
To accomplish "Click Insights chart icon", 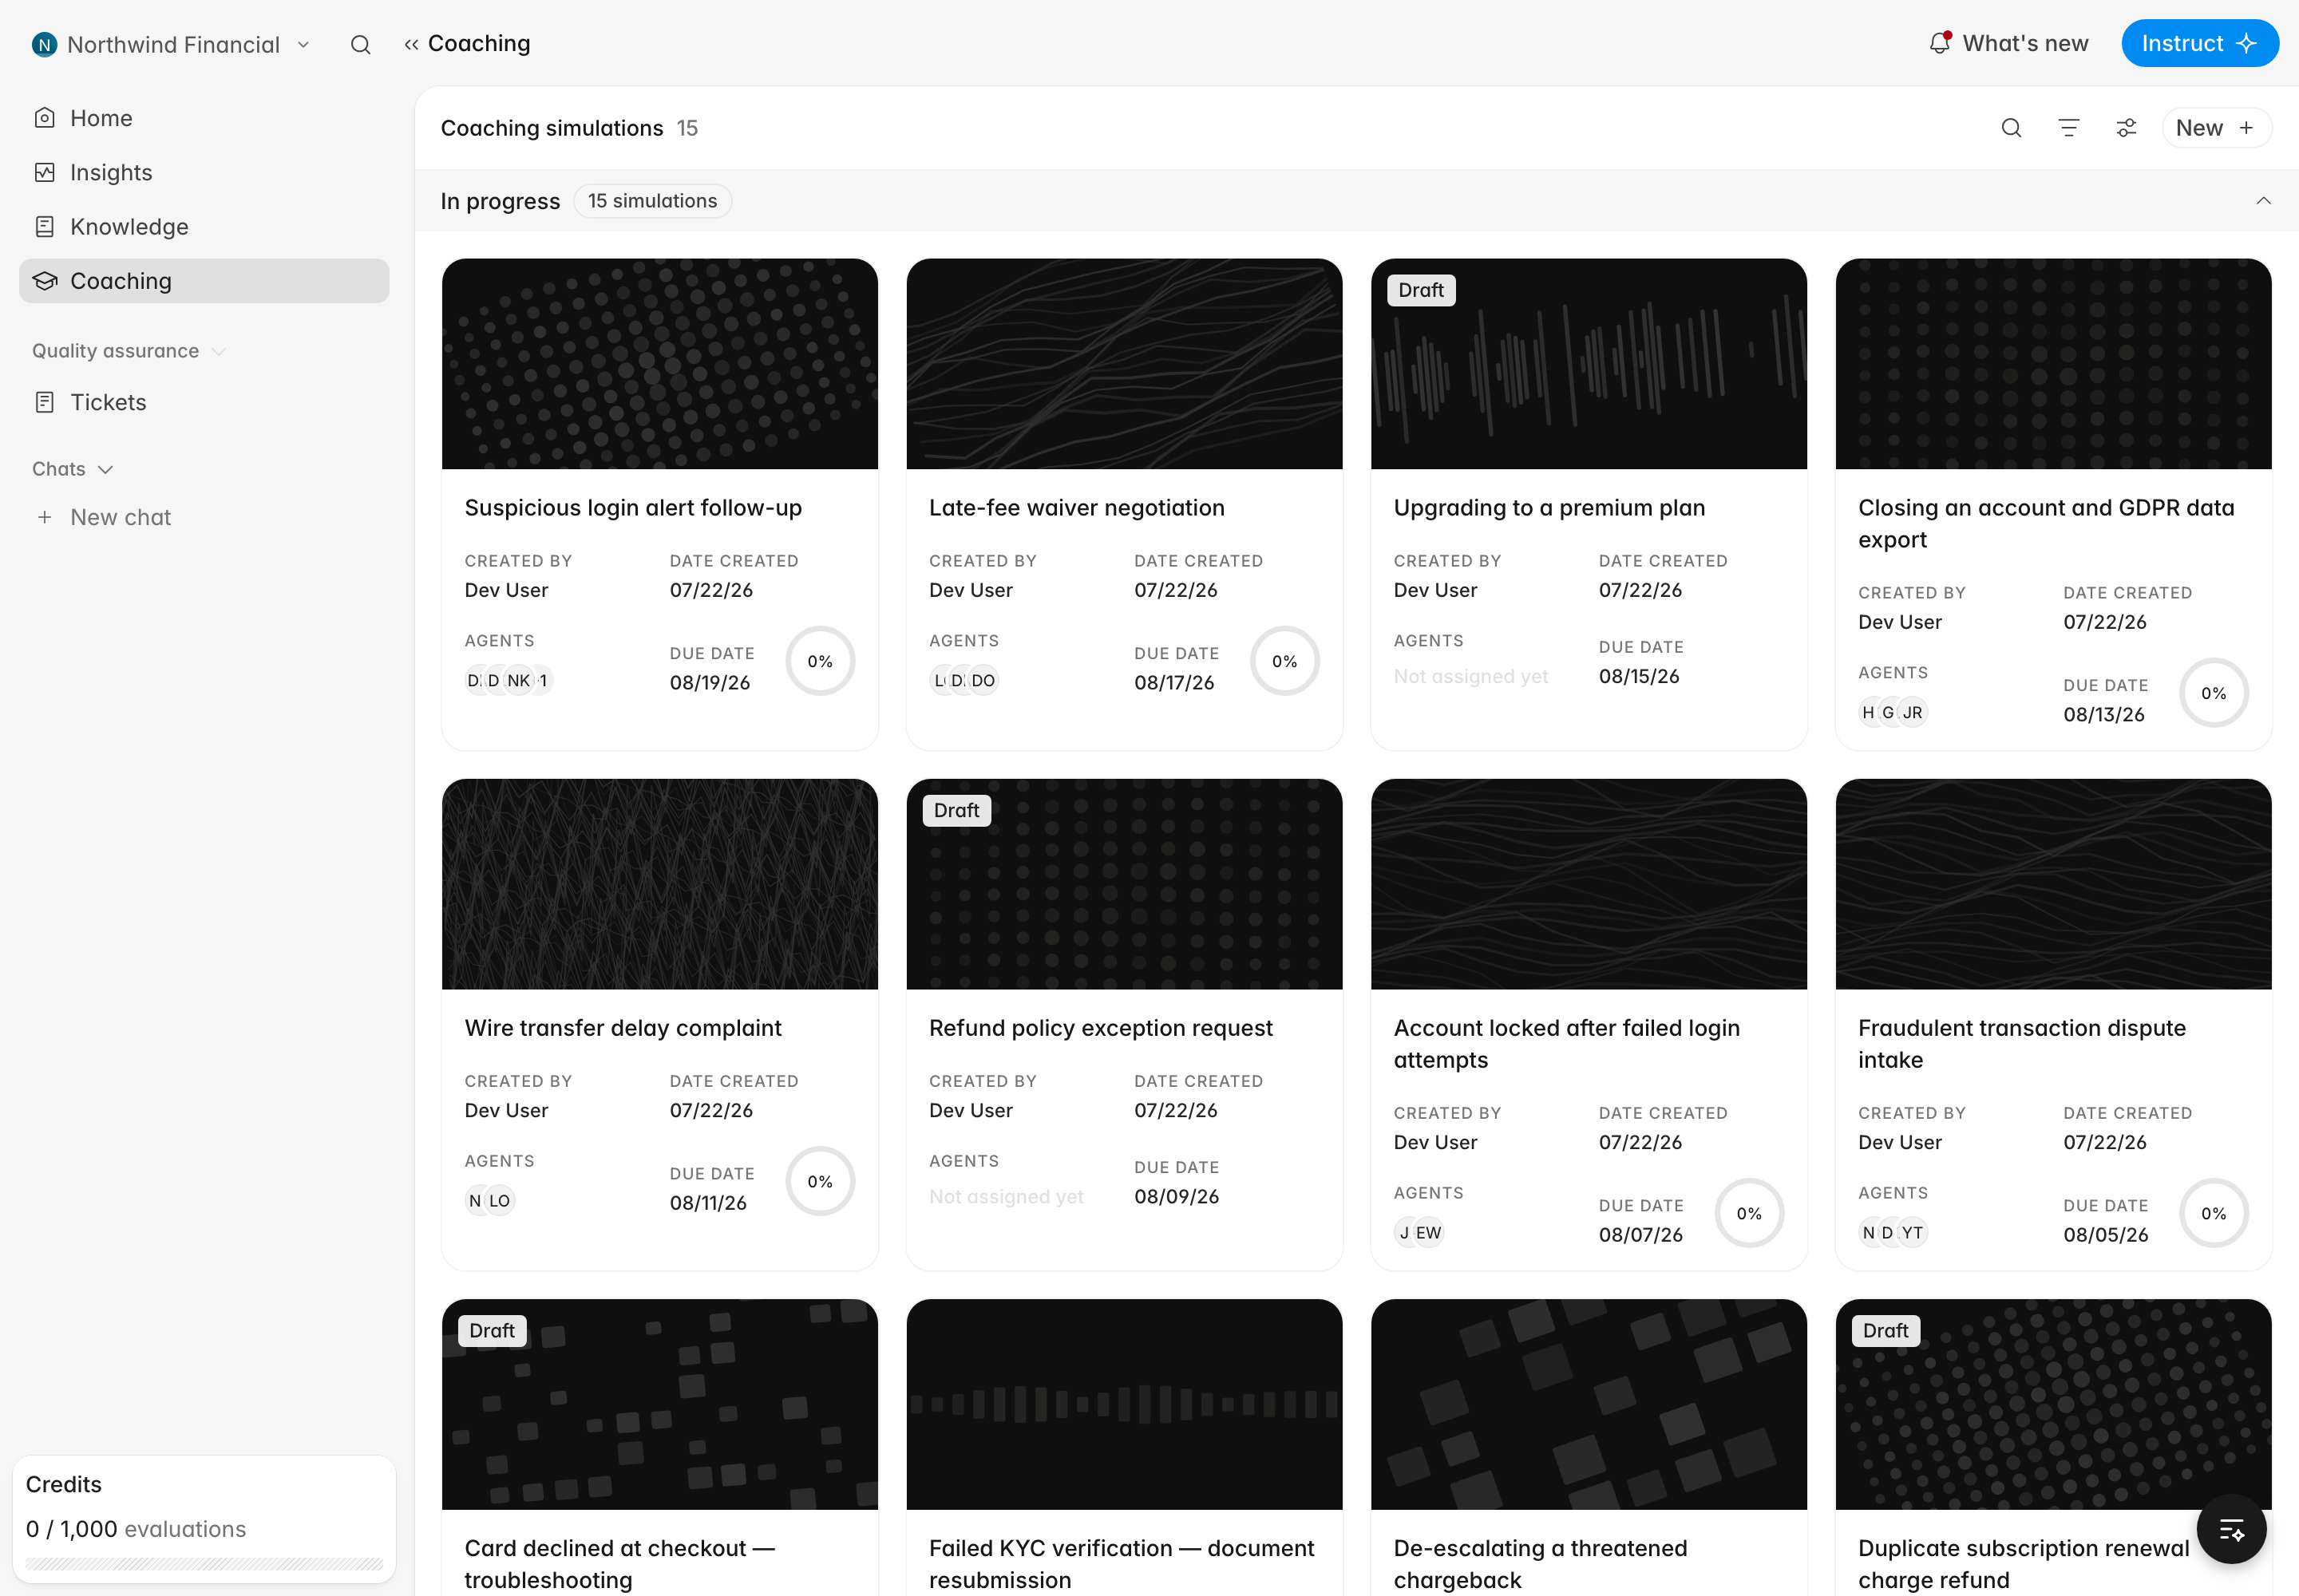I will pyautogui.click(x=44, y=172).
